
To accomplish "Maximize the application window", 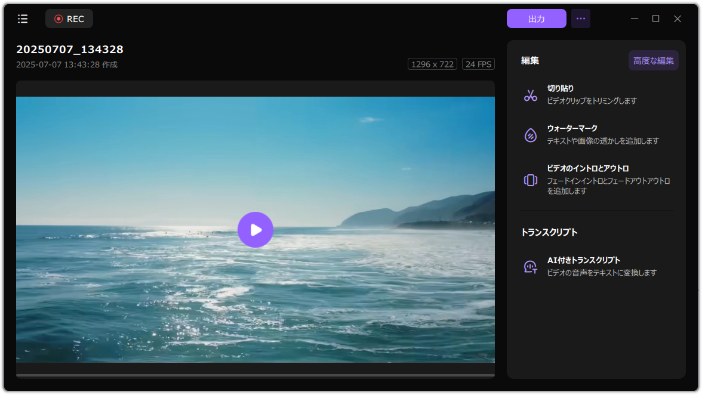I will pyautogui.click(x=655, y=19).
